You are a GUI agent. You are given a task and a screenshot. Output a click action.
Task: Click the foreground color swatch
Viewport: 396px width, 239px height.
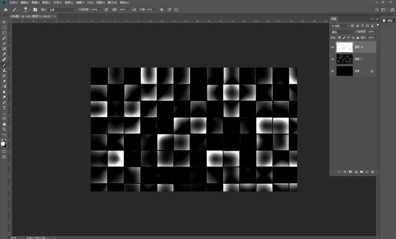coord(2,144)
